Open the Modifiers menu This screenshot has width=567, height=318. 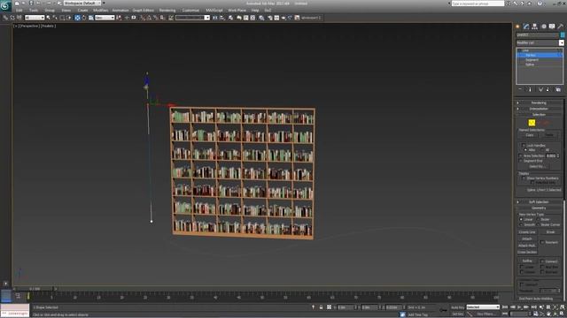point(100,11)
